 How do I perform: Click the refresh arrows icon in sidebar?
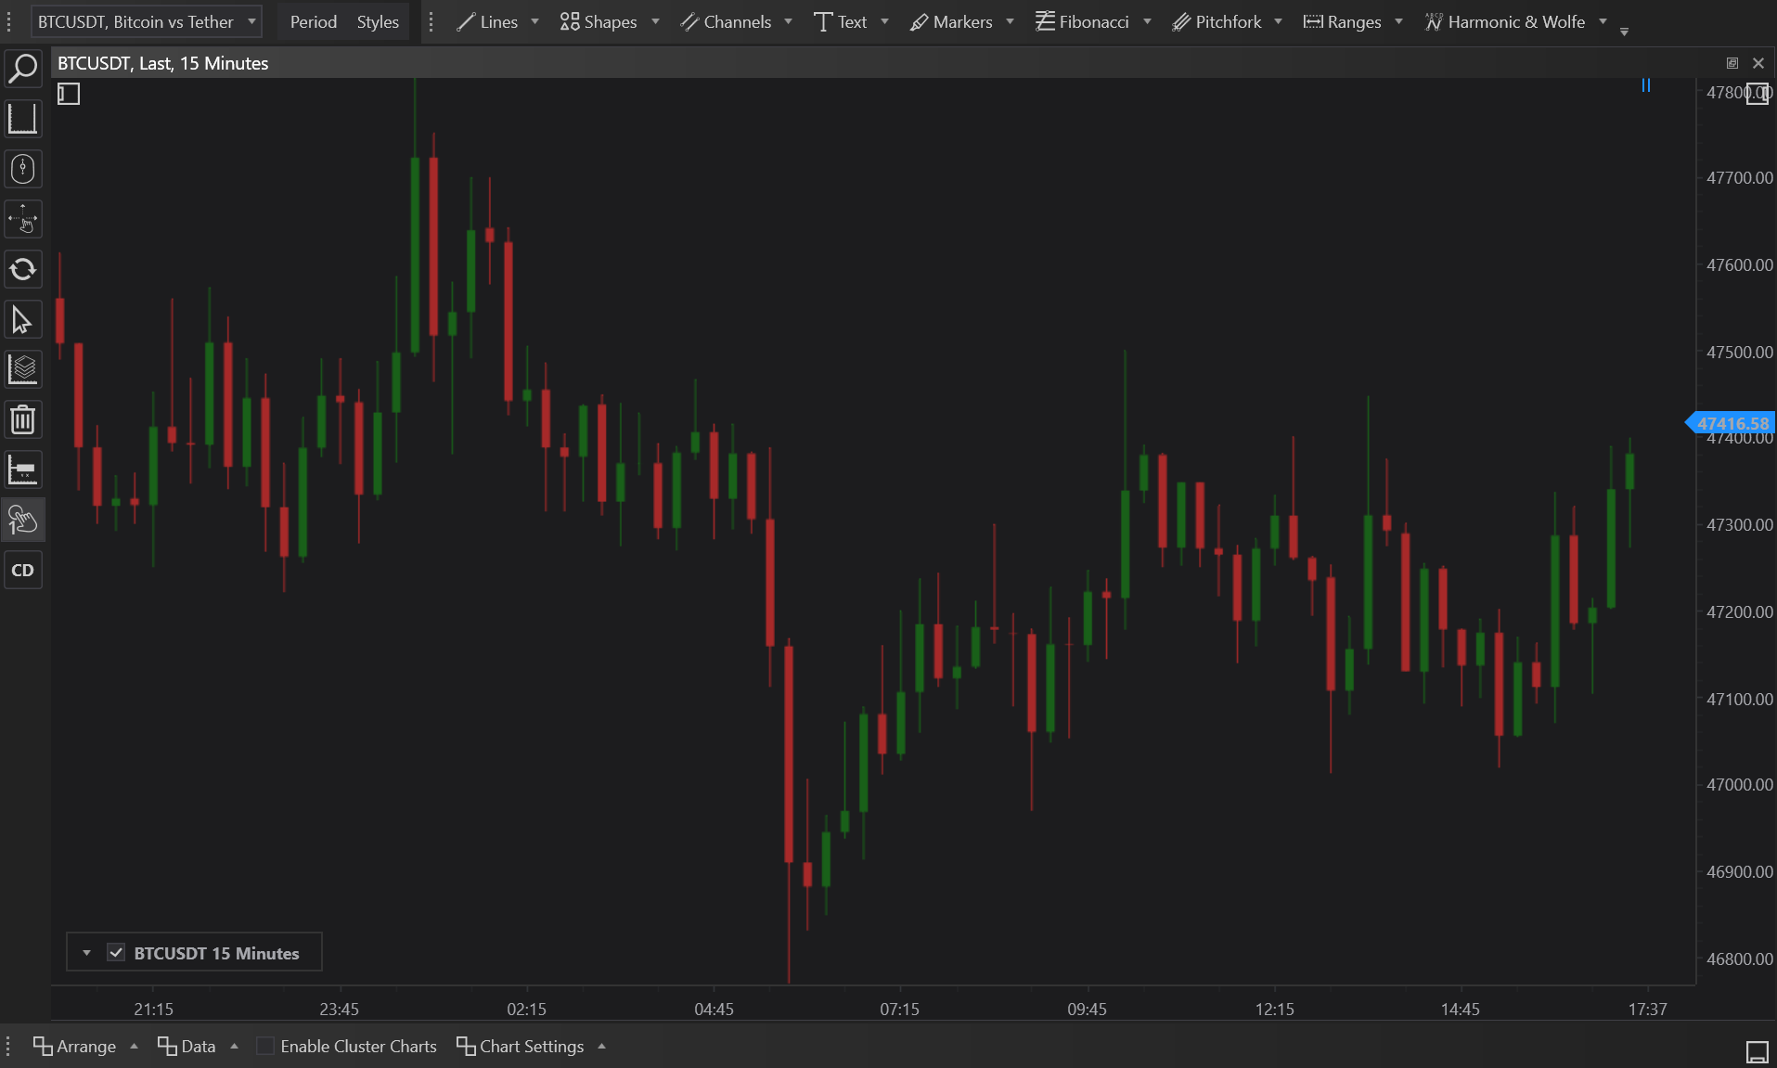22,270
